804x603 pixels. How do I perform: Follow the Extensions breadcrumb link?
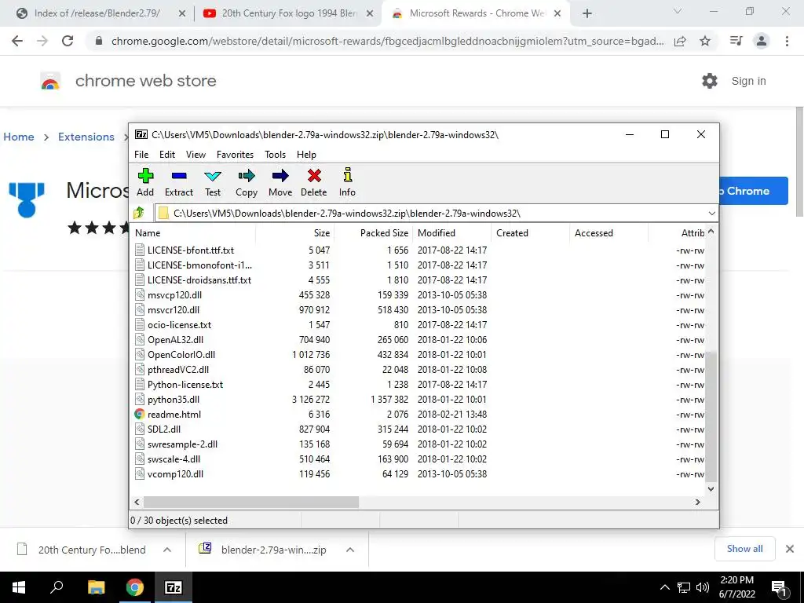[x=86, y=137]
